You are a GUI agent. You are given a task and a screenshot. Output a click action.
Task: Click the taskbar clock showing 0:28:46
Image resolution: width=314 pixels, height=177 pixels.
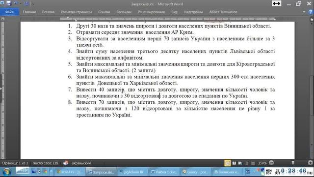[x=293, y=171]
